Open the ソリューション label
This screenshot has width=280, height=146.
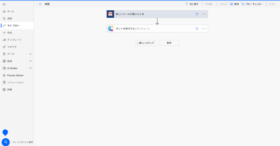click(x=16, y=83)
